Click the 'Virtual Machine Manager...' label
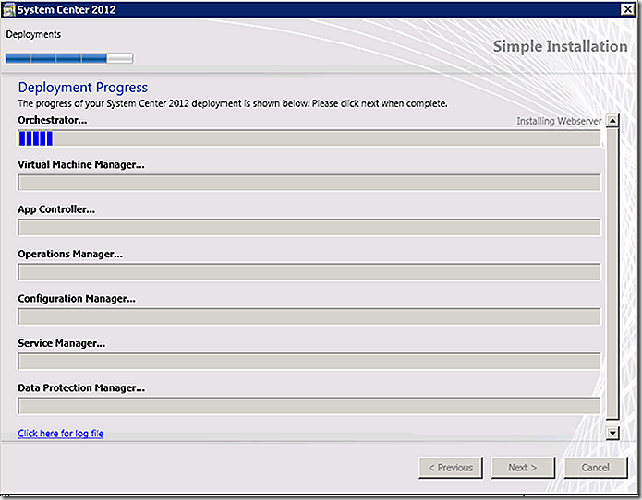The image size is (642, 500). (81, 164)
